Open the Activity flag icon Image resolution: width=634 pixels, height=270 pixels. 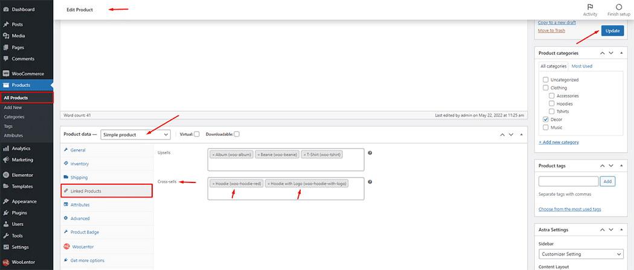click(x=591, y=7)
